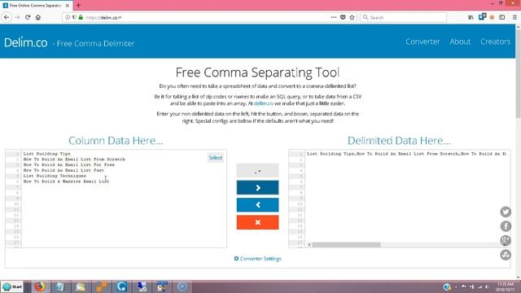Viewport: 521px width, 293px height.
Task: Click the orange round extension icon
Action: tap(492, 18)
